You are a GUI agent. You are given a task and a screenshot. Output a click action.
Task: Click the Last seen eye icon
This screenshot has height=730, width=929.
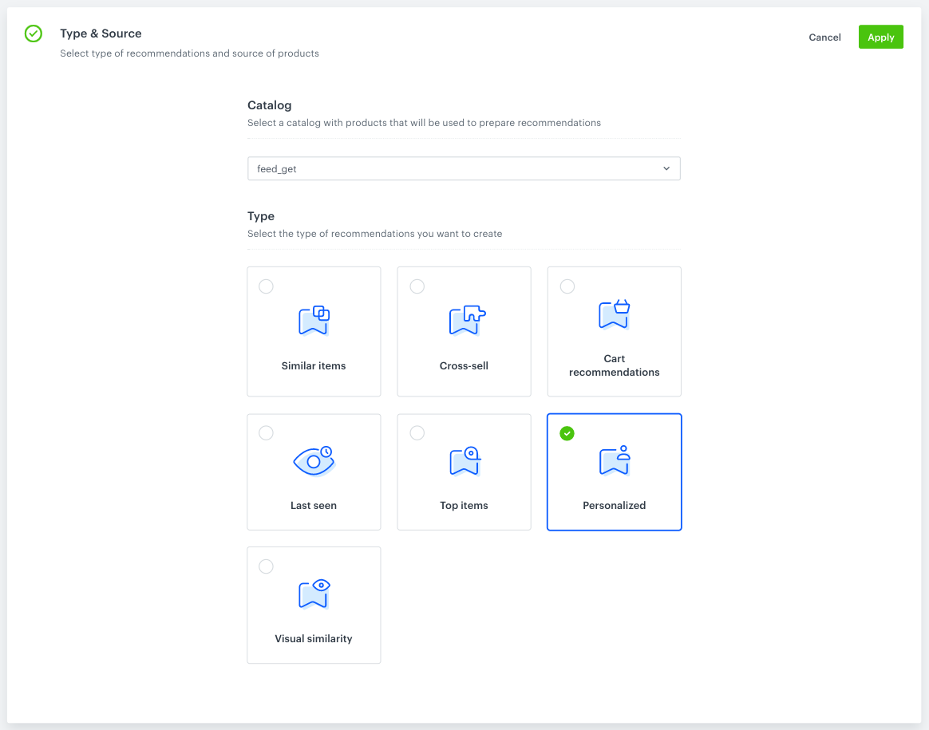coord(314,460)
